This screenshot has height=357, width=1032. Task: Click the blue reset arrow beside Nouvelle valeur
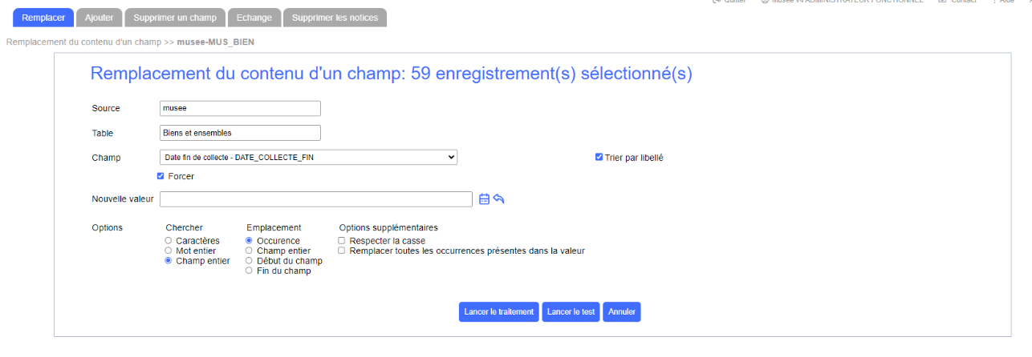point(498,199)
